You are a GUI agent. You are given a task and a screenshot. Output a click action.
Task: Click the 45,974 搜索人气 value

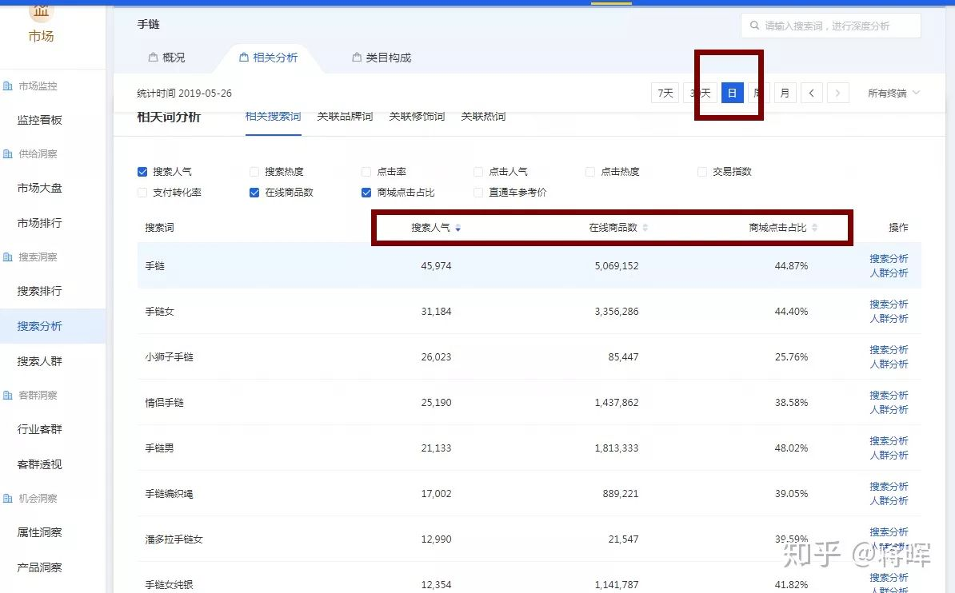(x=436, y=266)
